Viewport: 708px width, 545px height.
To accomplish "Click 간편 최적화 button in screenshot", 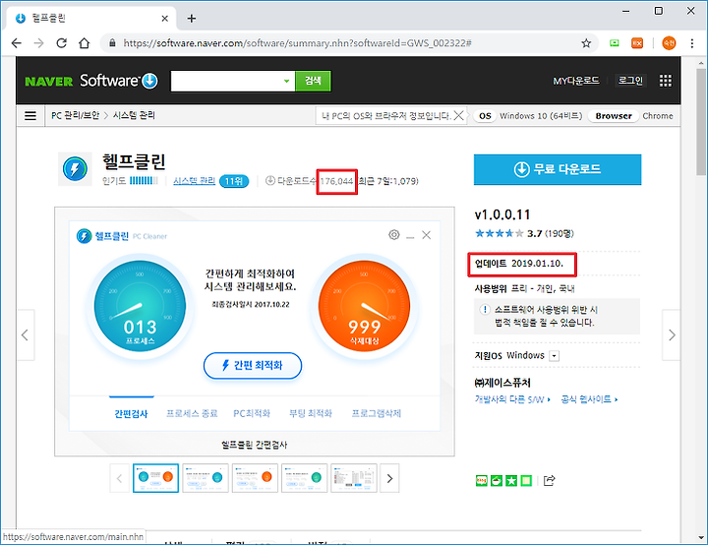I will (x=253, y=366).
